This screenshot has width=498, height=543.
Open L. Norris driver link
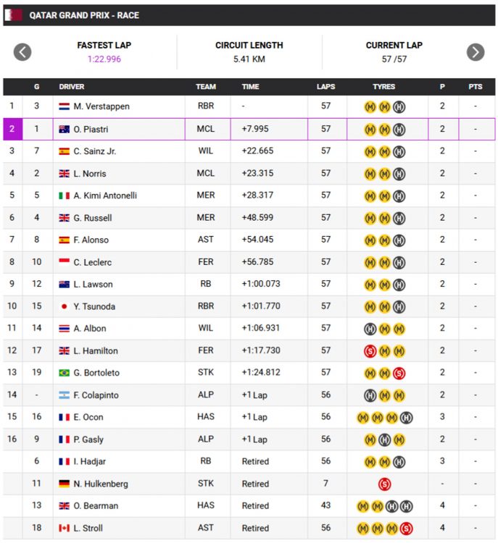90,174
